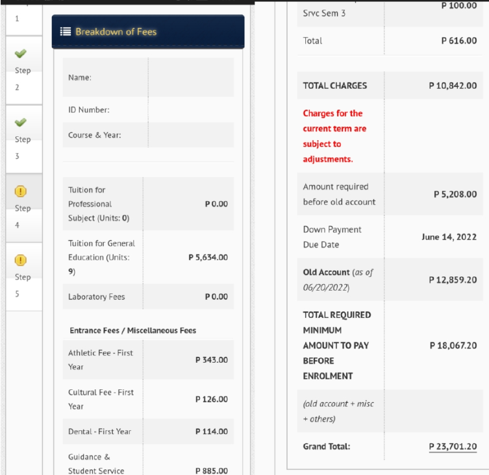Click the green checkmark for Step 2
Image resolution: width=489 pixels, height=475 pixels.
pyautogui.click(x=21, y=54)
